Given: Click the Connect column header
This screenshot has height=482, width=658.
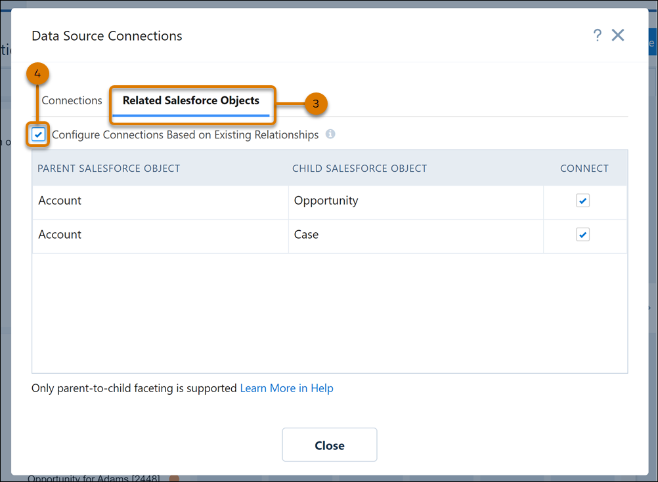Looking at the screenshot, I should [584, 169].
